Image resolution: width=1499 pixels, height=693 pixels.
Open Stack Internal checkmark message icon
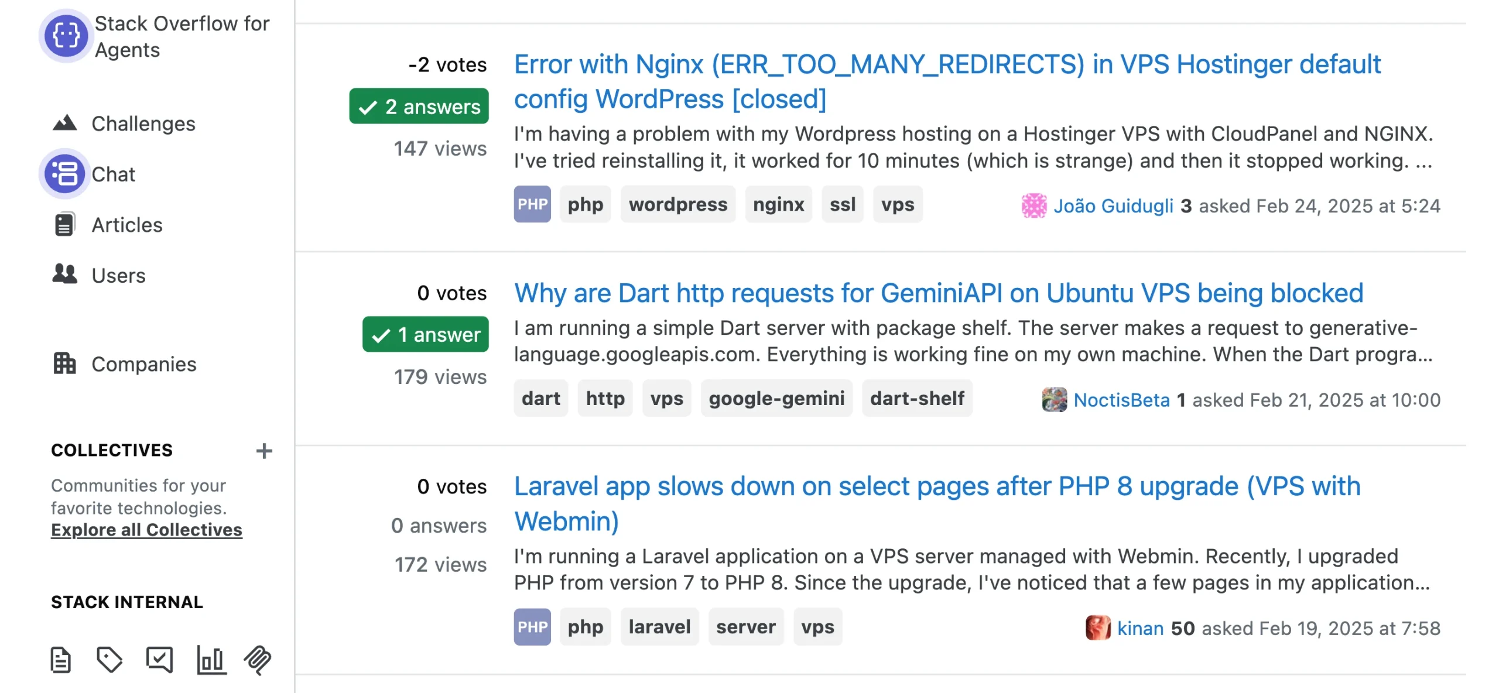159,660
